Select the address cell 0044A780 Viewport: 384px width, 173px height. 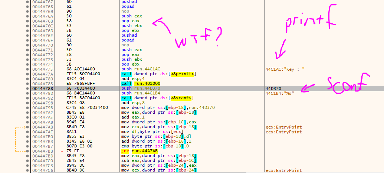tap(42, 79)
